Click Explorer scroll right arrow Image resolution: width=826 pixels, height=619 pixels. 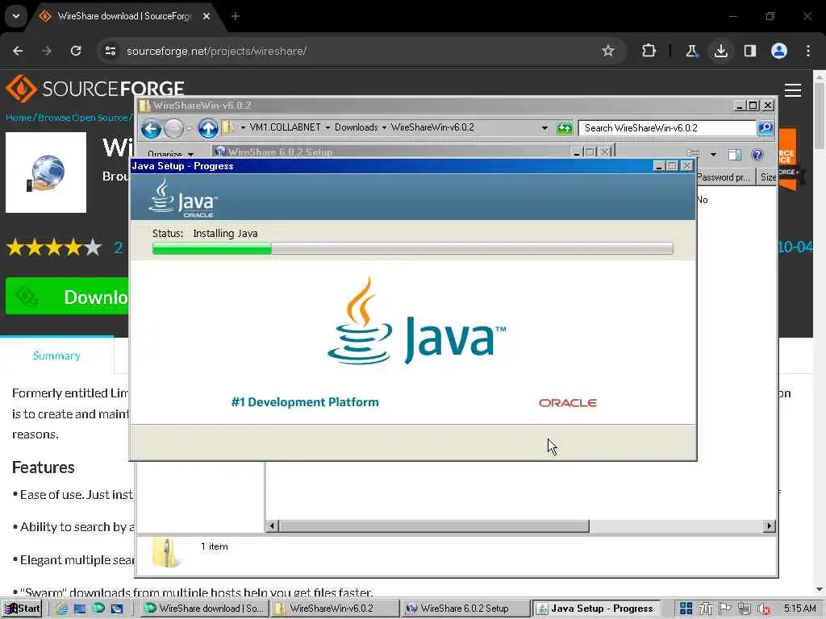click(x=769, y=526)
